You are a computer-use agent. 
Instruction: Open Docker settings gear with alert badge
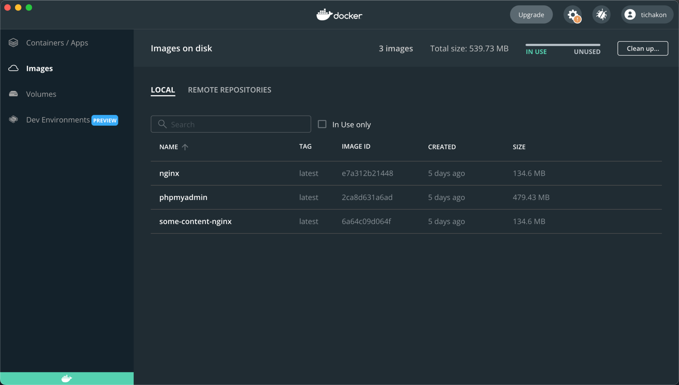(573, 15)
